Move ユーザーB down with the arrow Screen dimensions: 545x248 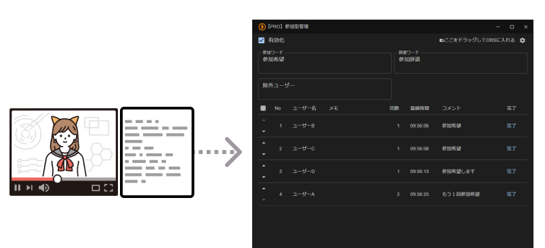click(x=264, y=132)
